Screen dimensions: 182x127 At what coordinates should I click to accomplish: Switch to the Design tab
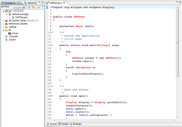click(x=63, y=124)
